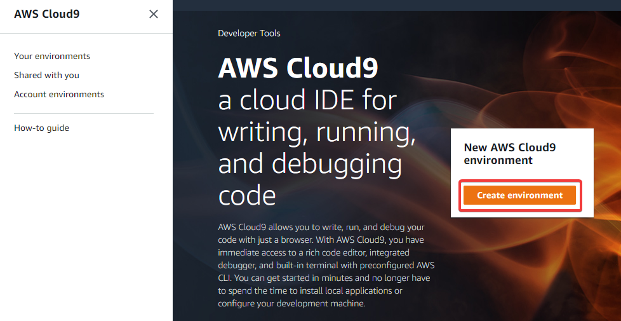This screenshot has height=321, width=621.
Task: Open Account environments
Action: 59,94
